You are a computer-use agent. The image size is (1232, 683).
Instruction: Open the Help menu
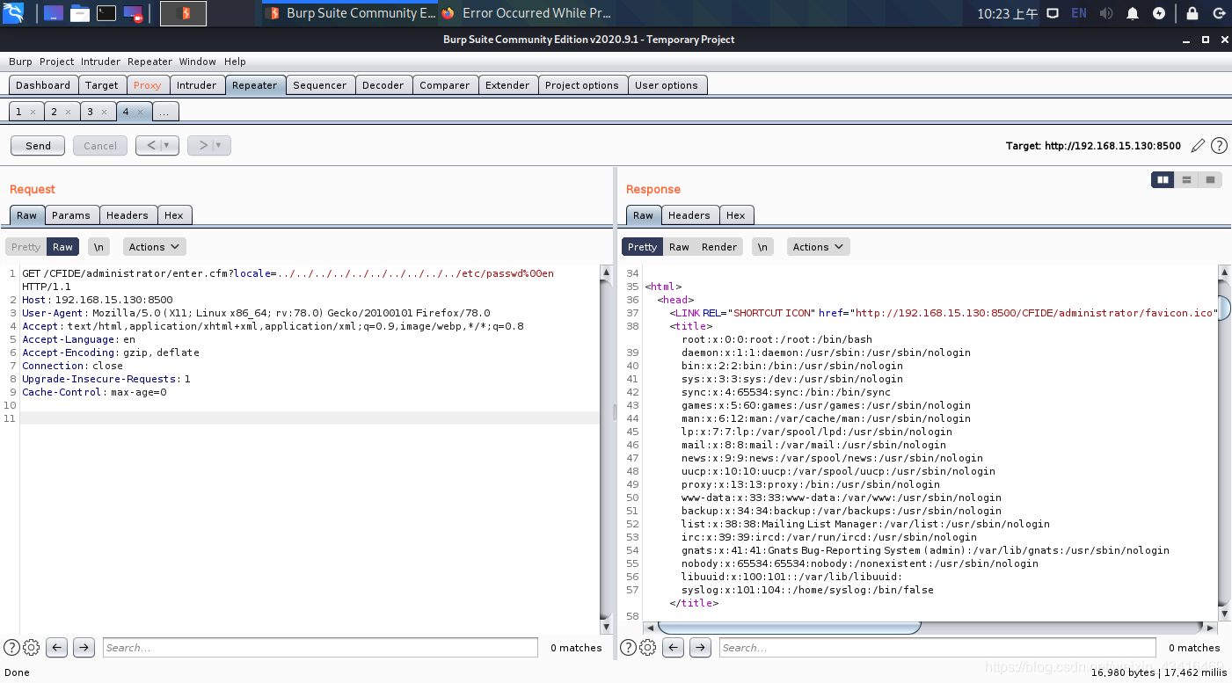tap(235, 62)
